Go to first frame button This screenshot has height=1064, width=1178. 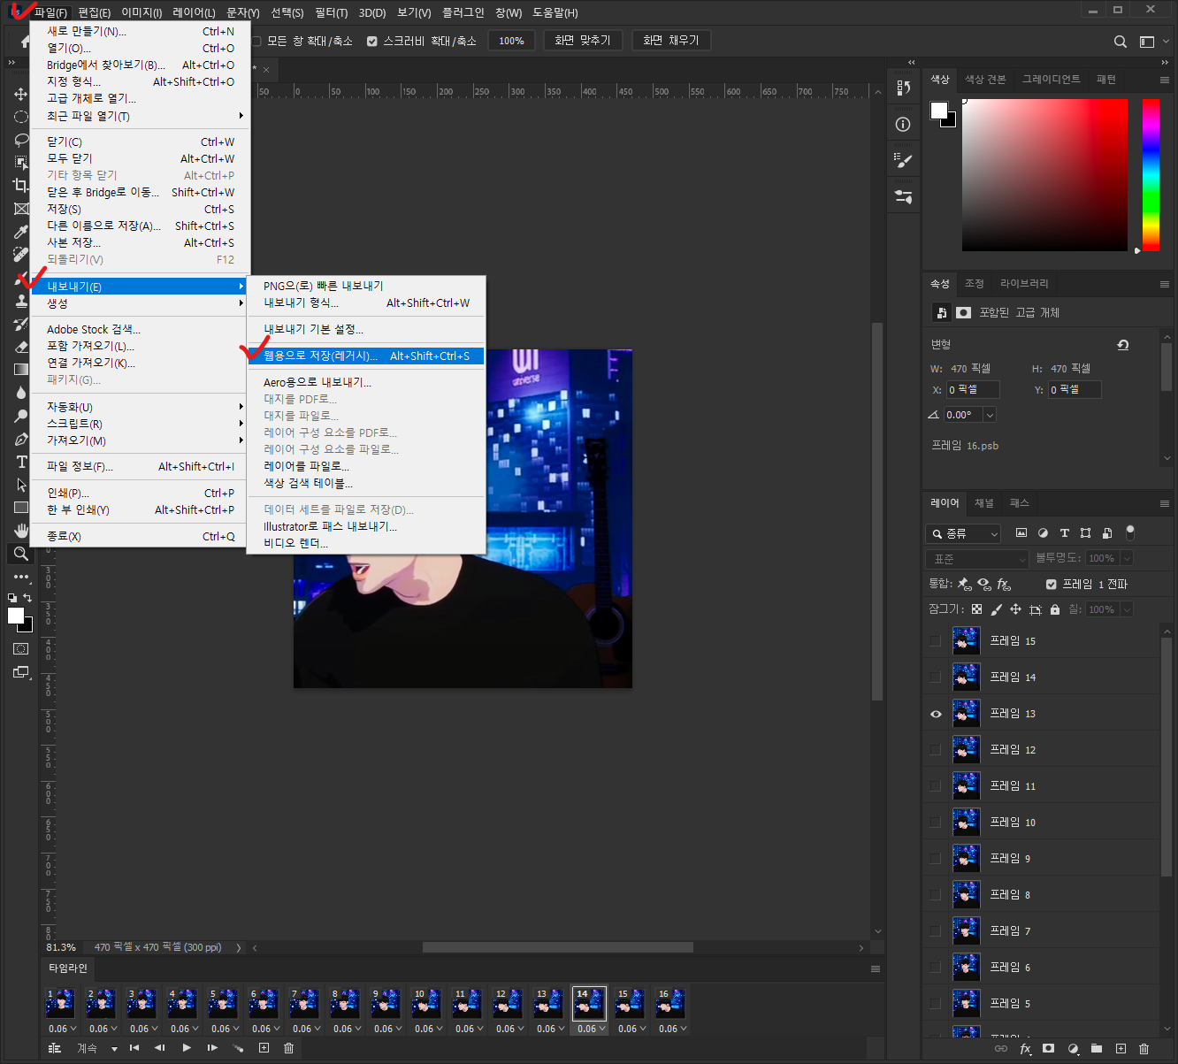click(x=134, y=1048)
